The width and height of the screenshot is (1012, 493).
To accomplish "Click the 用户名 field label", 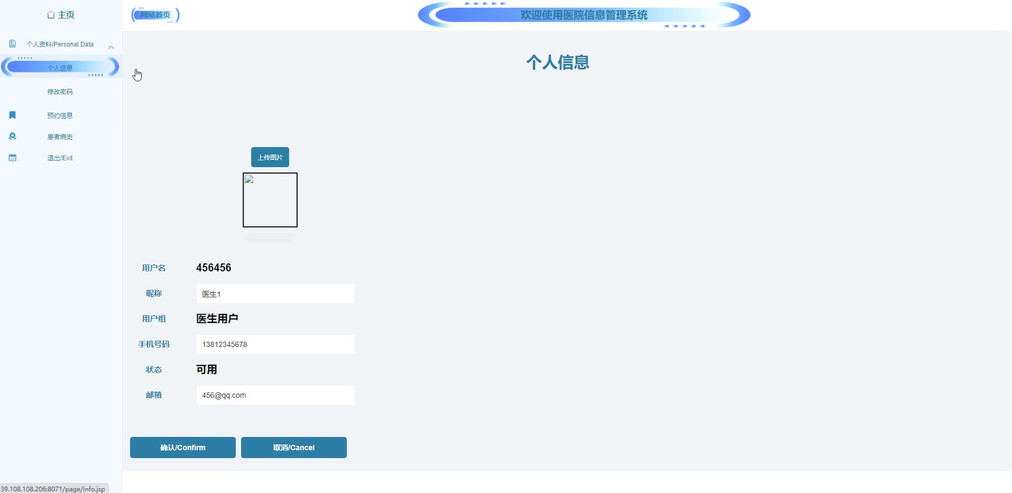I will click(x=154, y=268).
